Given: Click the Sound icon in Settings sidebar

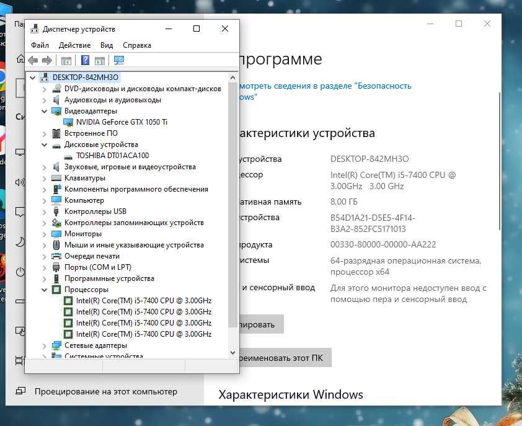Looking at the screenshot, I should [x=20, y=182].
